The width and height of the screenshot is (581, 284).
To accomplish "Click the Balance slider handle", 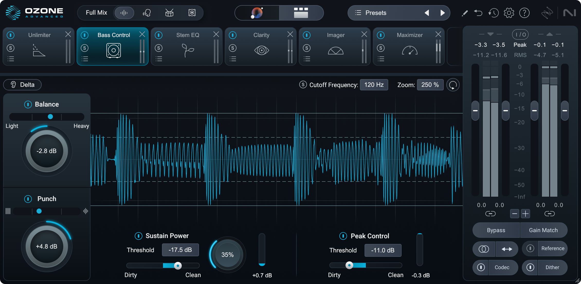I will (x=50, y=117).
